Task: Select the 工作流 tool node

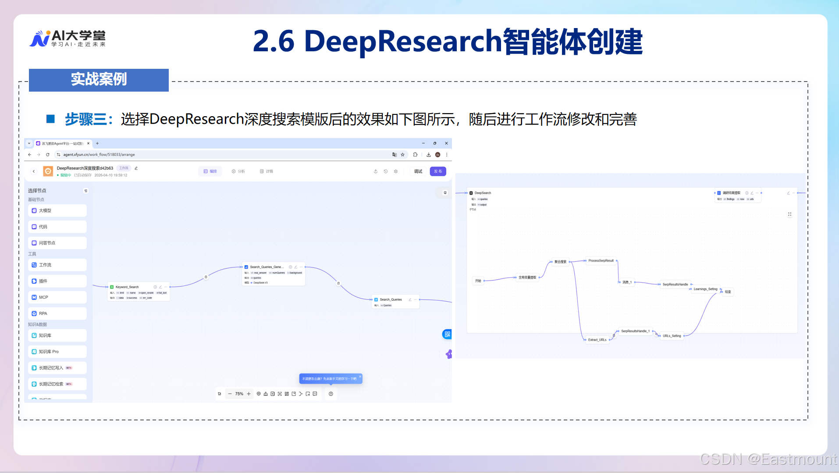Action: [57, 265]
